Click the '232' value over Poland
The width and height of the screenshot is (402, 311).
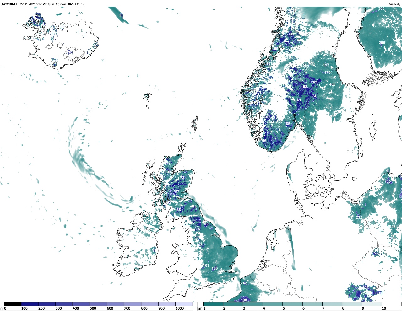click(359, 217)
